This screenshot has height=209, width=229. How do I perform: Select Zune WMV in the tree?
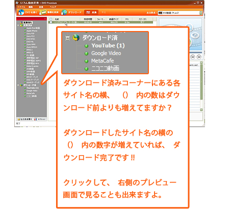[x=31, y=44]
